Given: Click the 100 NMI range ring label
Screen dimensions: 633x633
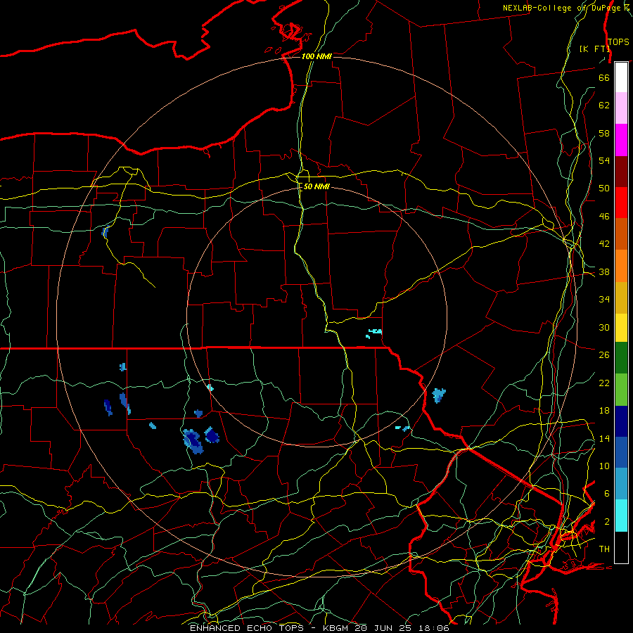Looking at the screenshot, I should [316, 56].
